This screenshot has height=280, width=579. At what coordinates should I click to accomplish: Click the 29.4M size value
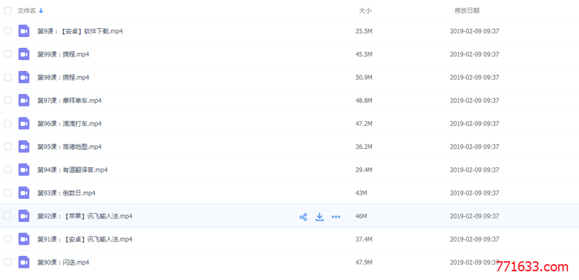pyautogui.click(x=364, y=170)
